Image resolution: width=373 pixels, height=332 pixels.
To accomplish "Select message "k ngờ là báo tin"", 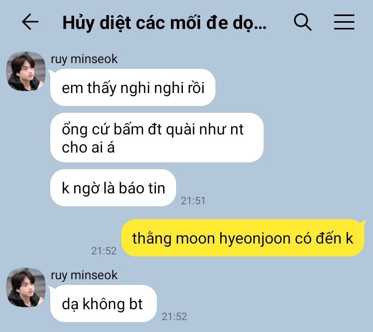I will click(x=113, y=188).
